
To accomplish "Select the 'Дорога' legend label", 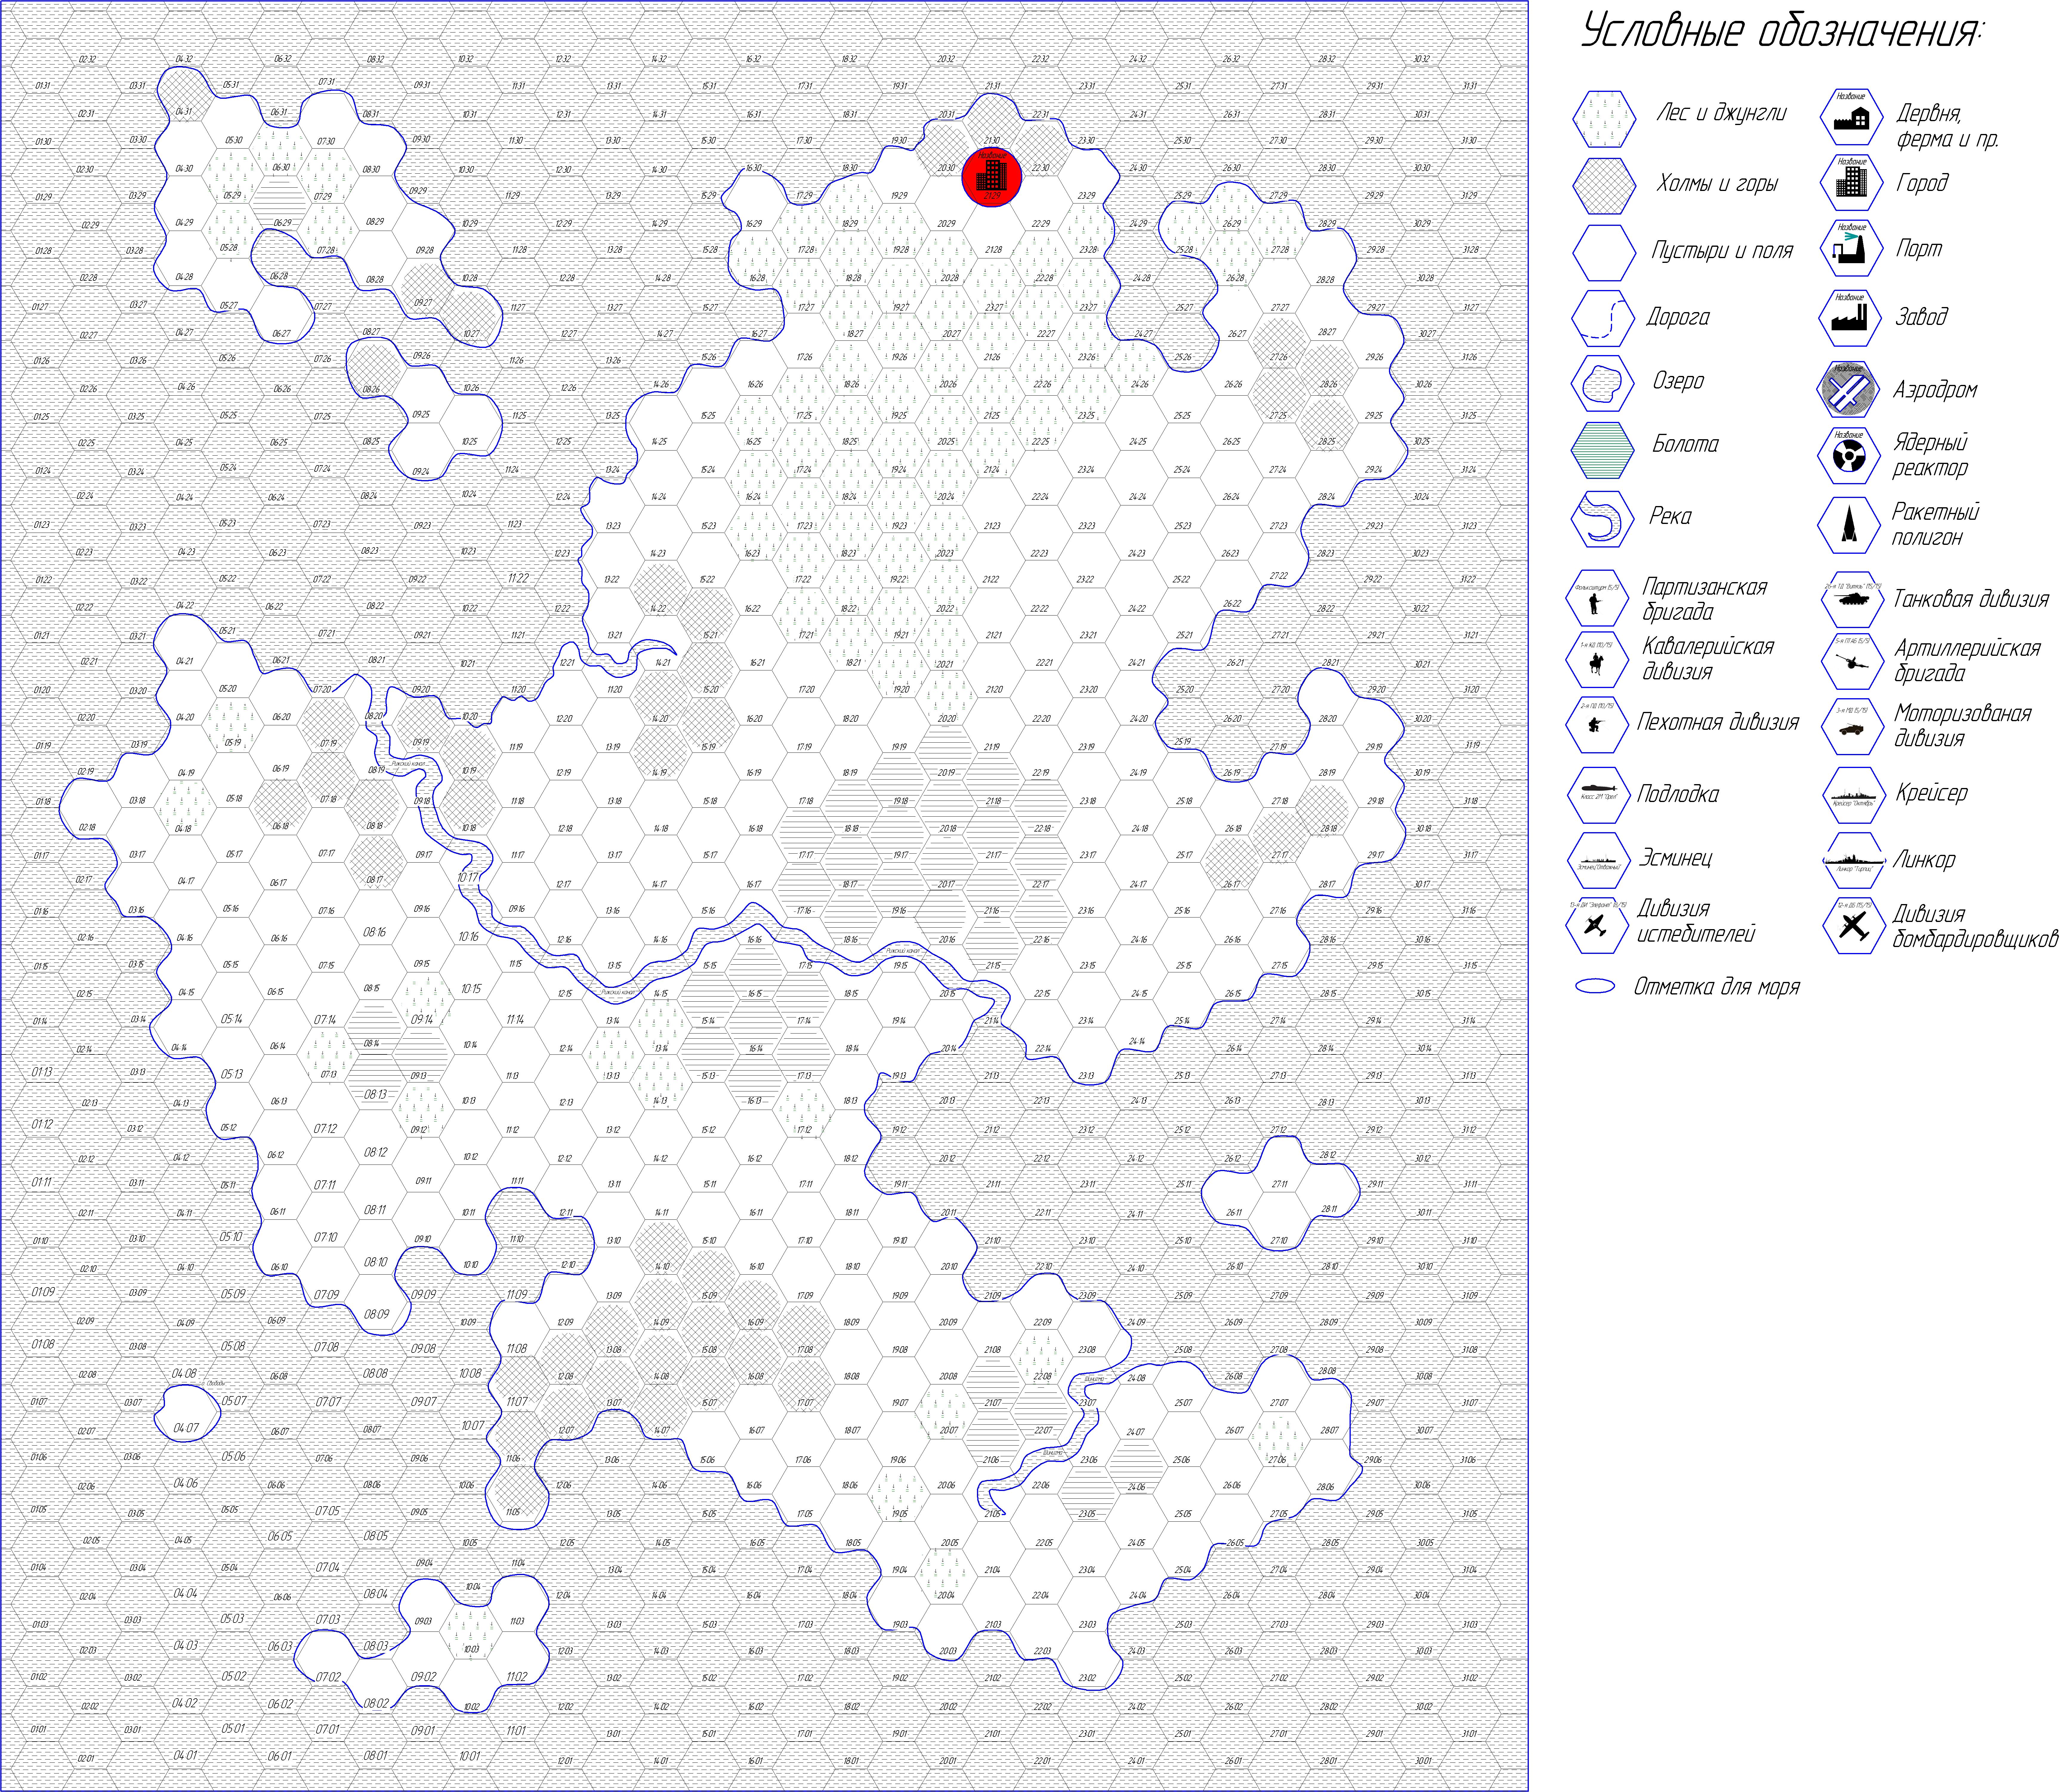I will tap(1678, 318).
